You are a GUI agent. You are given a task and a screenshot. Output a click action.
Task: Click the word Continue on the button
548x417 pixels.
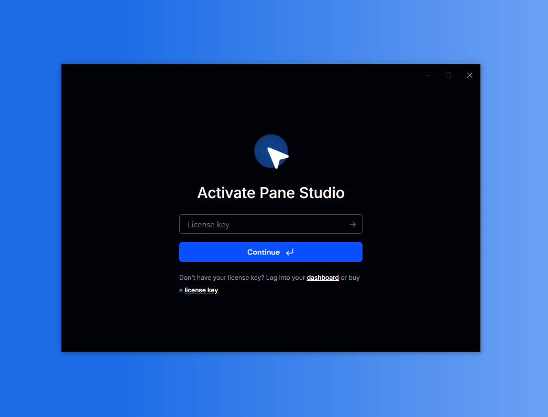[x=263, y=252]
